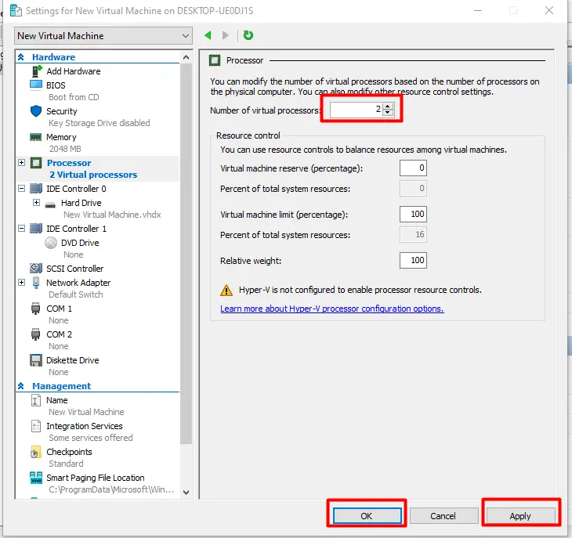This screenshot has width=572, height=538.
Task: Select Security in the hardware tree
Action: 62,111
